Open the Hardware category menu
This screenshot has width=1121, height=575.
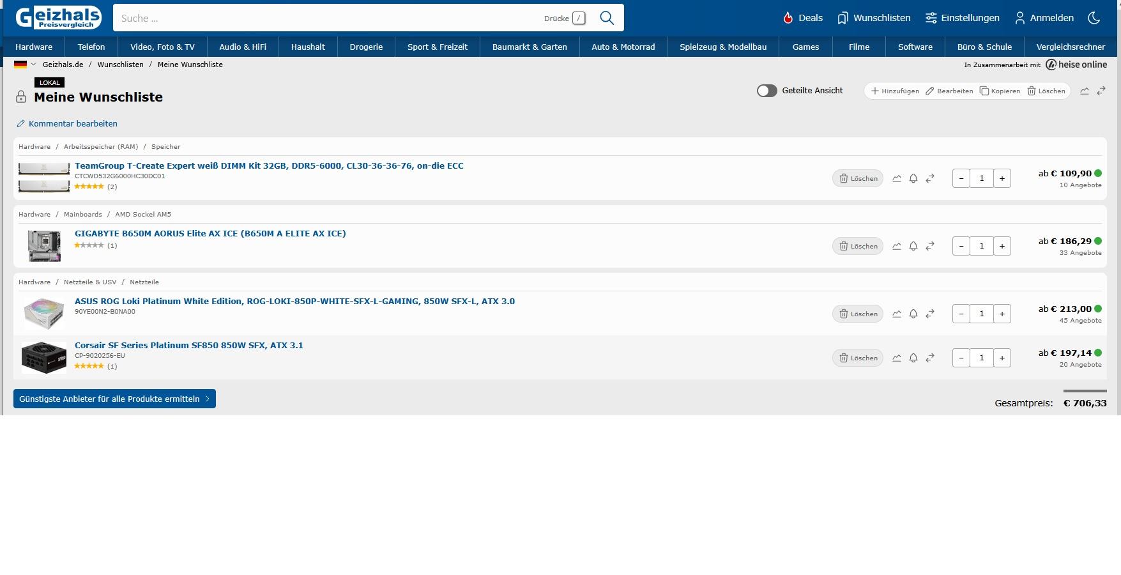click(x=34, y=47)
